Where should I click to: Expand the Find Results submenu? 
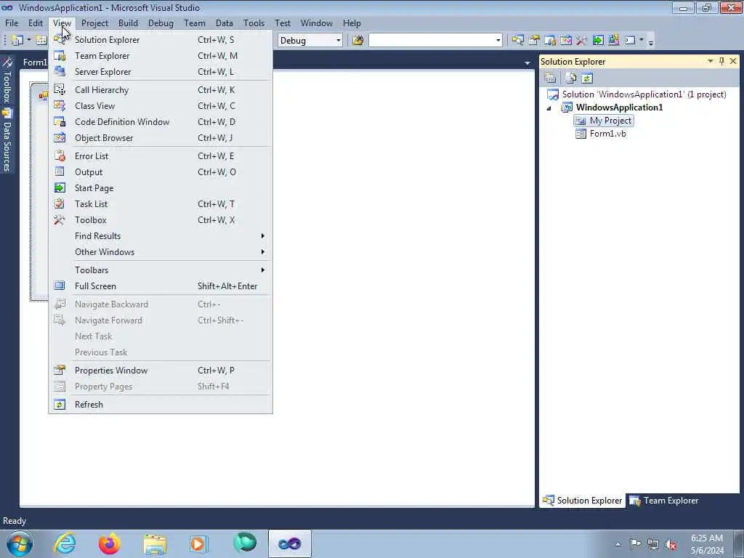point(161,236)
